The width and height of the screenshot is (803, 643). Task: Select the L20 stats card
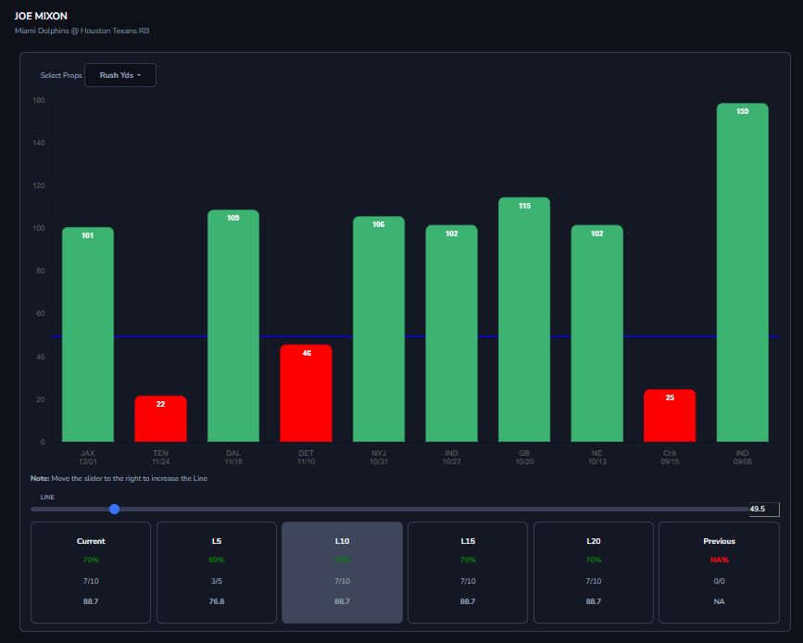[x=594, y=573]
